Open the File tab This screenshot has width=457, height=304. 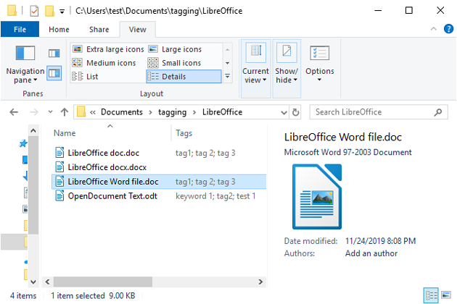point(20,30)
